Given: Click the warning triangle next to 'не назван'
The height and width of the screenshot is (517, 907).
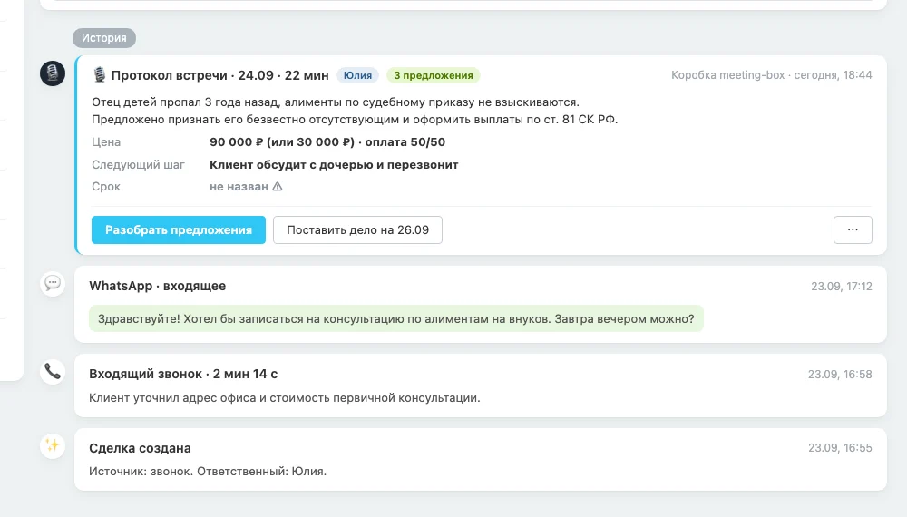Looking at the screenshot, I should point(278,186).
